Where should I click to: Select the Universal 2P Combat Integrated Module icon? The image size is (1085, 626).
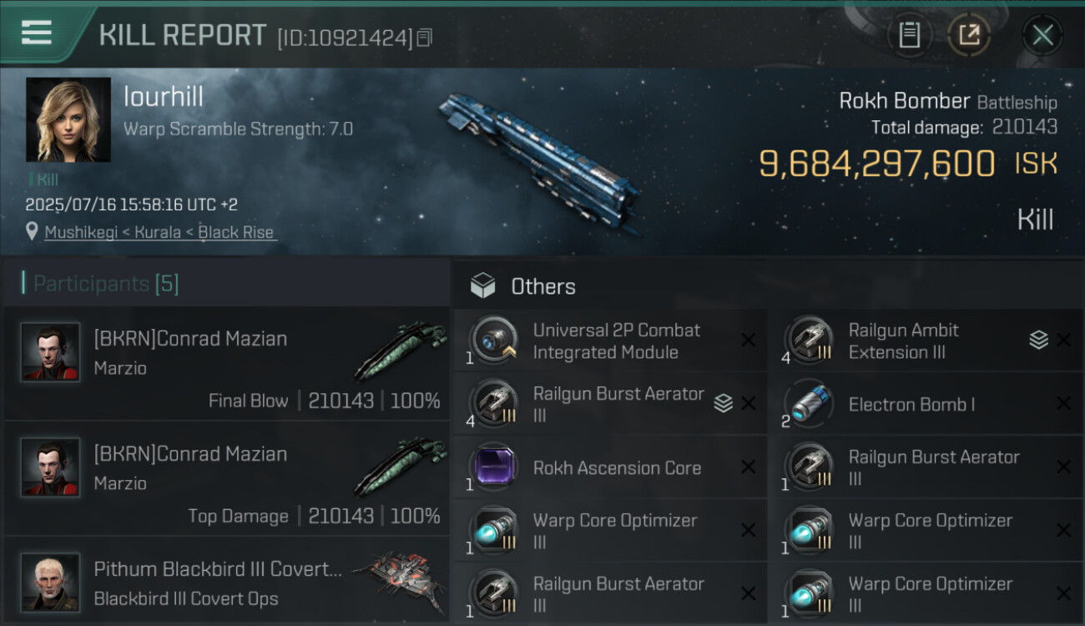click(x=493, y=341)
